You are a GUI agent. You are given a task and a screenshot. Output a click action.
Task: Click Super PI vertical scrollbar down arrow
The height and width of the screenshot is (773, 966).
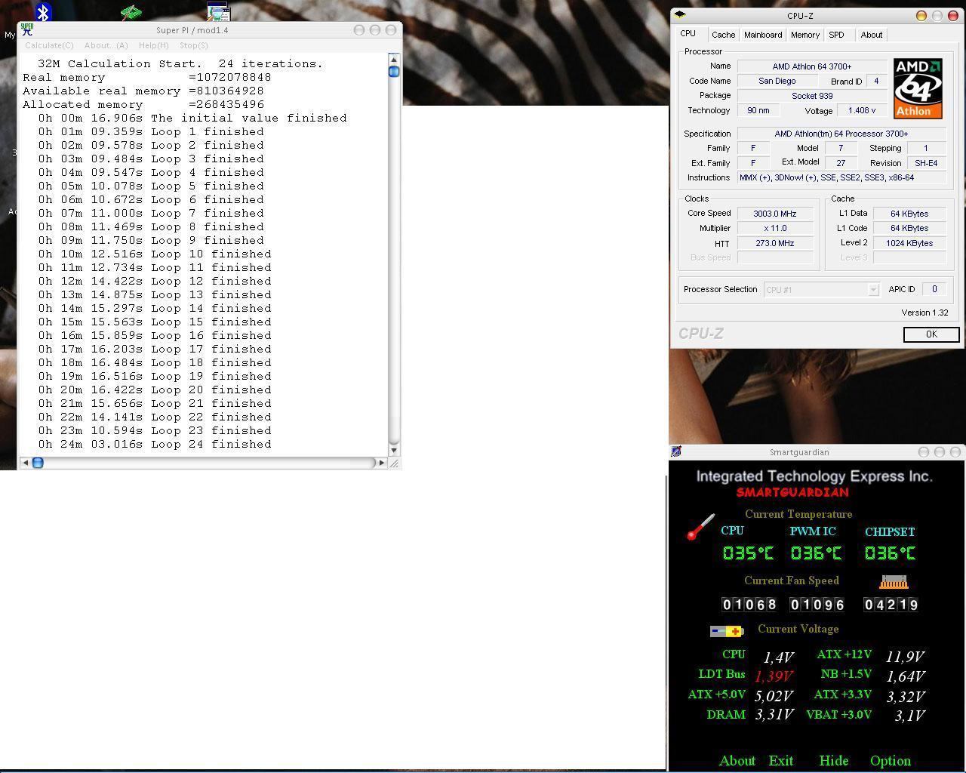(x=393, y=450)
